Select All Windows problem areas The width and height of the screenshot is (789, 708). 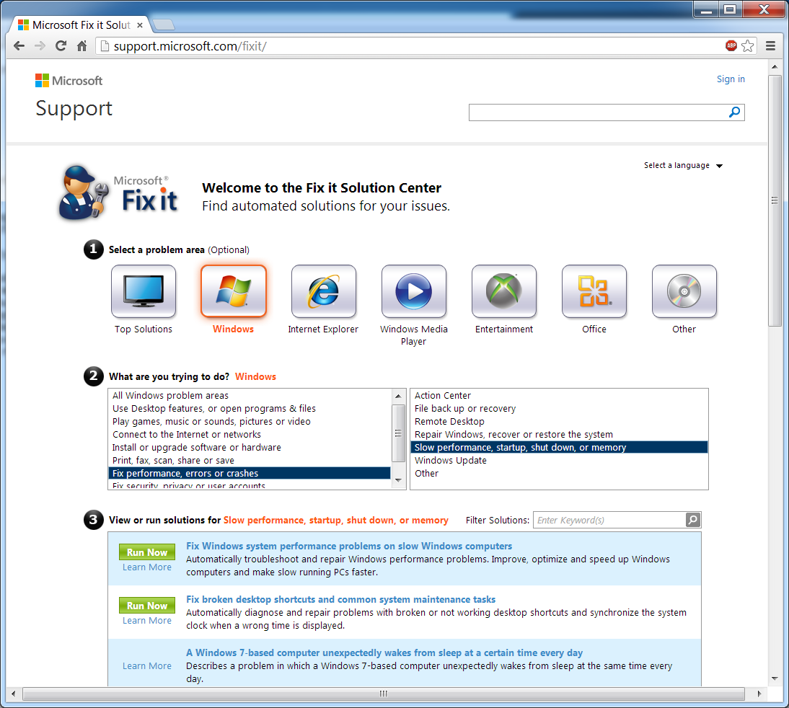[x=249, y=396]
